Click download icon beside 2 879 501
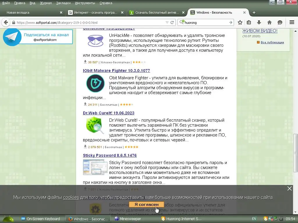This screenshot has width=298, height=223. click(x=85, y=147)
